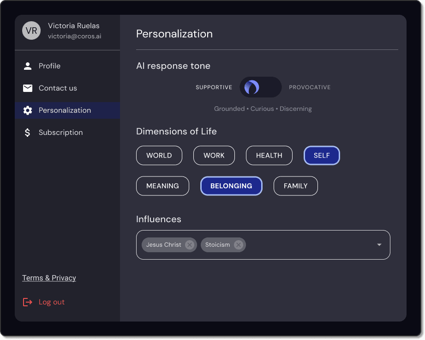The image size is (425, 340).
Task: Click the Jesus Christ chip label
Action: (x=164, y=245)
